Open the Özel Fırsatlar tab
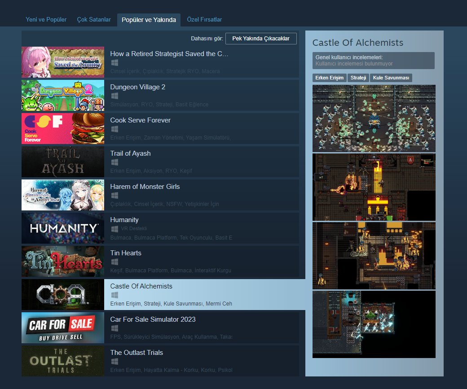Screen dimensions: 467x389 click(204, 20)
